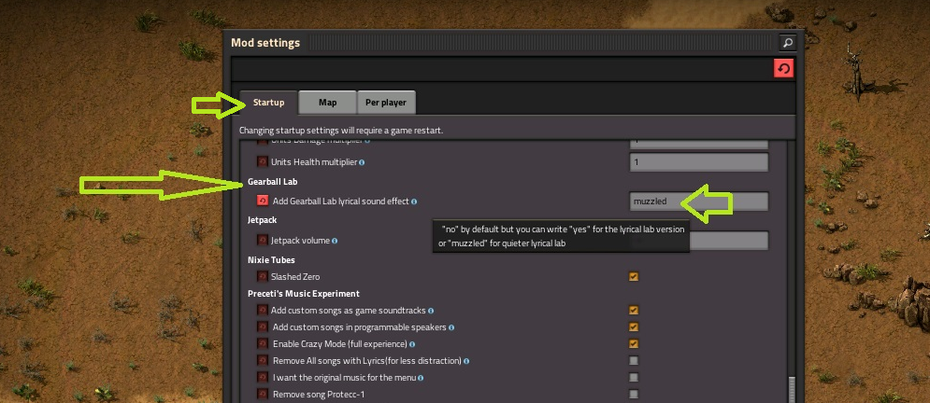Info icon beside Remove All songs with Lyrics
Viewport: 930px width, 403px height.
pyautogui.click(x=466, y=361)
